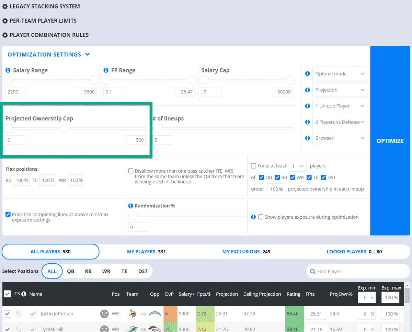Switch to My Exclusions tab

(246, 252)
